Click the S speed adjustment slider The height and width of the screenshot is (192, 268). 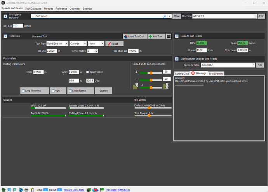[150, 72]
